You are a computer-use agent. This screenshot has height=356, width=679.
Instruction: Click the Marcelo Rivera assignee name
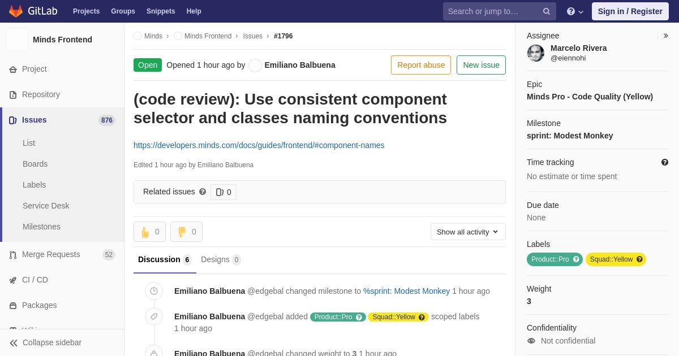578,48
